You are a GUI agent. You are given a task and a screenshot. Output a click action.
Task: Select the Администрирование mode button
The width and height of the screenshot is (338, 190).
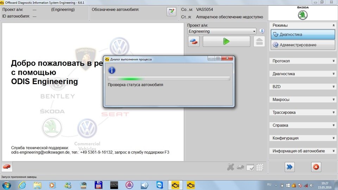(303, 45)
